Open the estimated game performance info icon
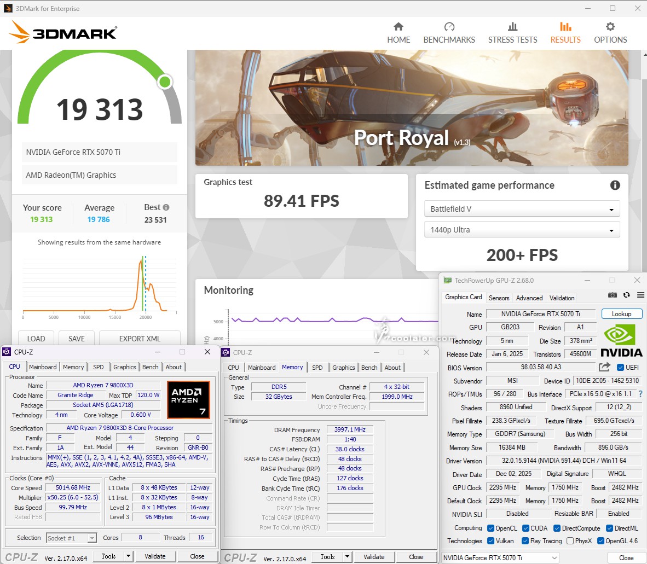The height and width of the screenshot is (564, 647). (x=615, y=185)
